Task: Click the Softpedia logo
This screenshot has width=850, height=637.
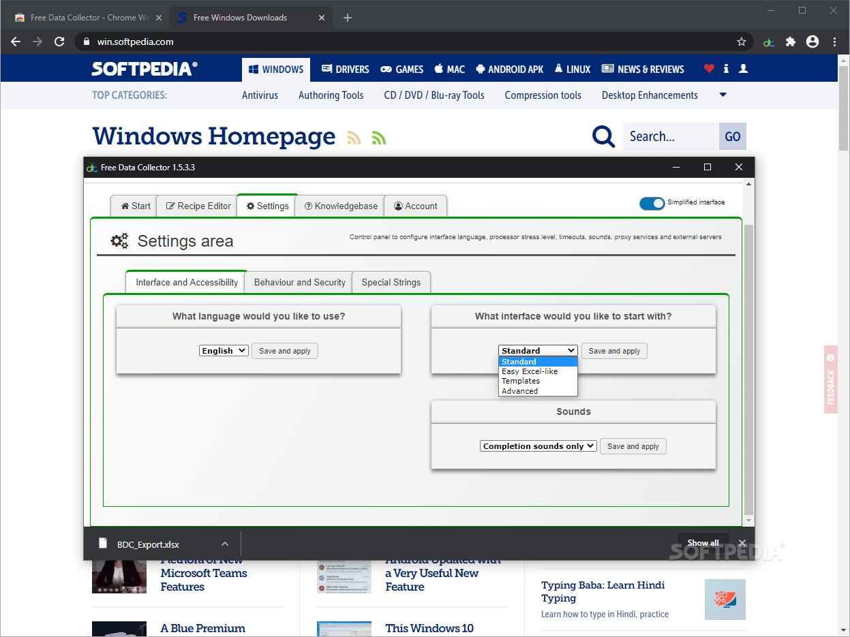Action: coord(145,68)
